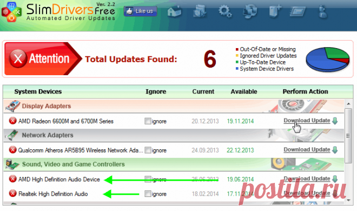Click the Sound, Video and Game Controllers icon

pos(12,164)
